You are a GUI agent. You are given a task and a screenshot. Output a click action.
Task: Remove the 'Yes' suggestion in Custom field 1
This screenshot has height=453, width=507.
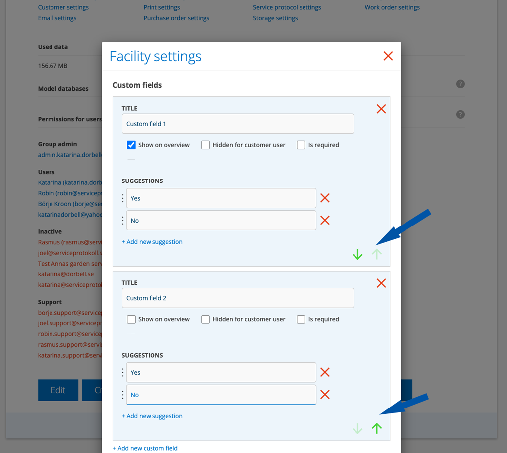pyautogui.click(x=325, y=198)
